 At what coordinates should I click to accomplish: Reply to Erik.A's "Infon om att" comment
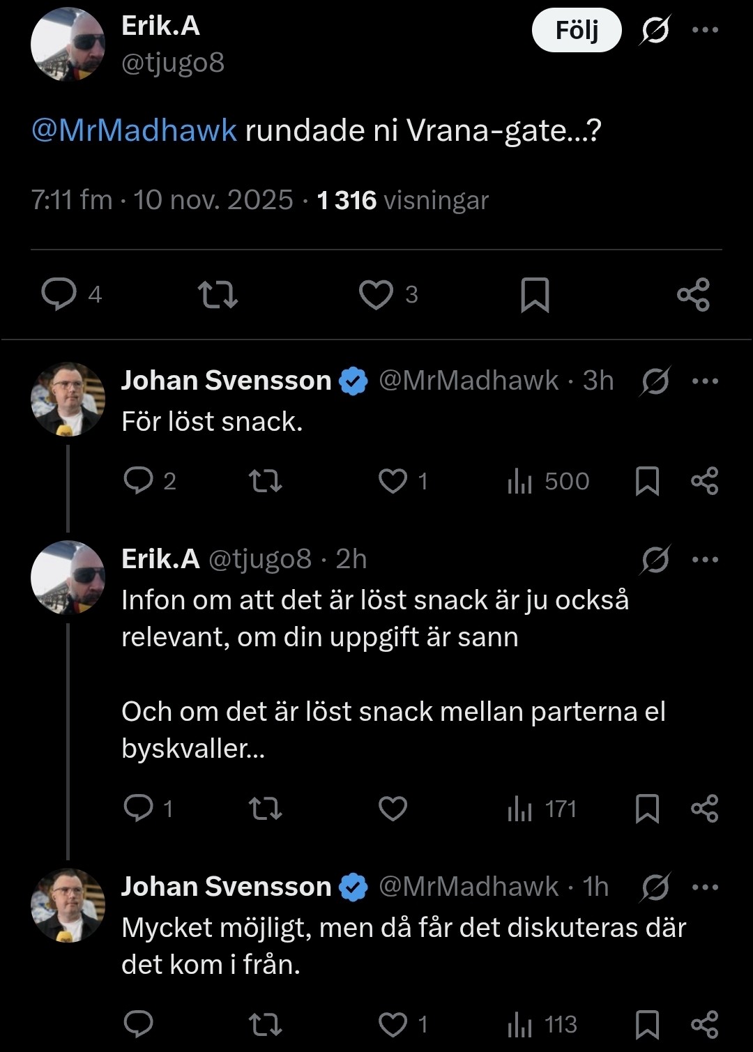(139, 808)
